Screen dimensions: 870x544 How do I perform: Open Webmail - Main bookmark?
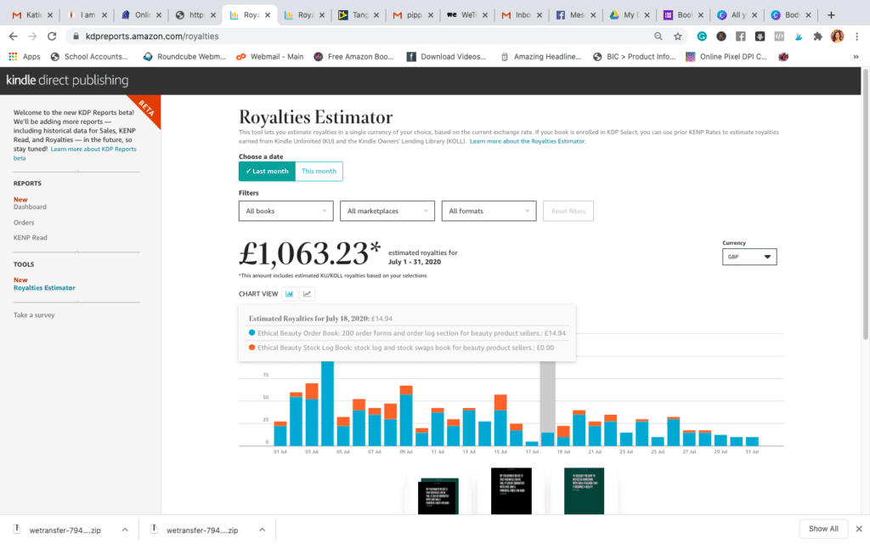(x=269, y=57)
